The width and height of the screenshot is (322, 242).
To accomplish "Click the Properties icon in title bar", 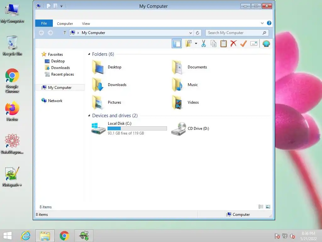I will point(48,6).
